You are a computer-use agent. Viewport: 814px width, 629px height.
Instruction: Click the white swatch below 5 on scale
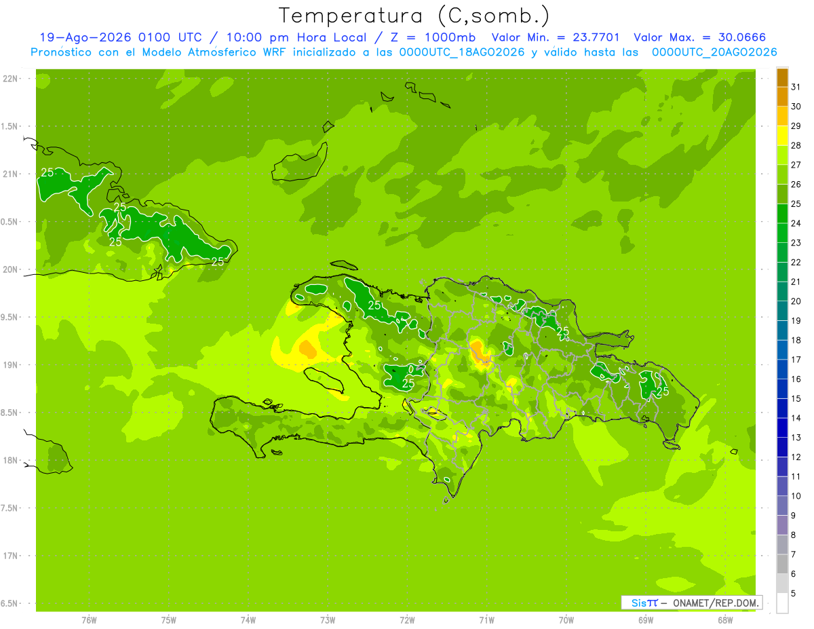tap(782, 603)
